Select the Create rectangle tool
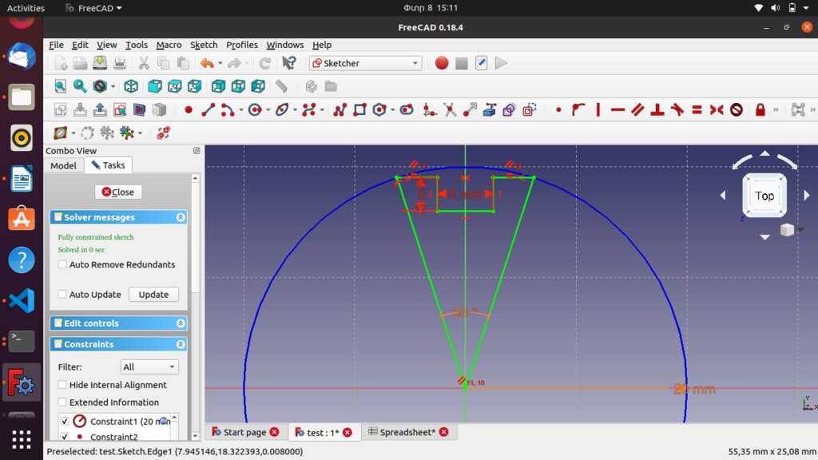 pos(359,110)
